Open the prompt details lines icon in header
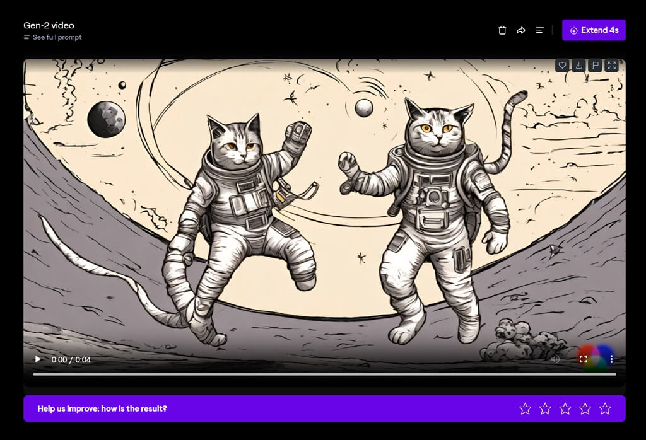The height and width of the screenshot is (440, 646). 539,30
